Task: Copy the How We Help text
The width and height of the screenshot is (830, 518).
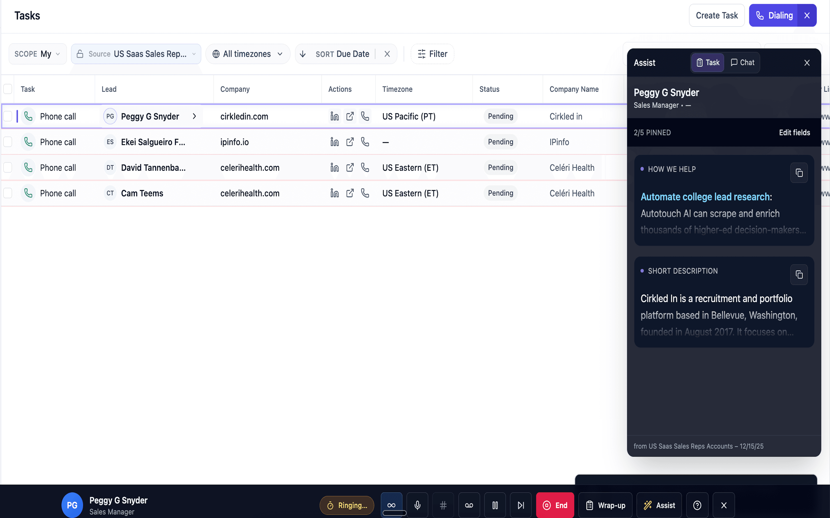Action: [x=799, y=173]
